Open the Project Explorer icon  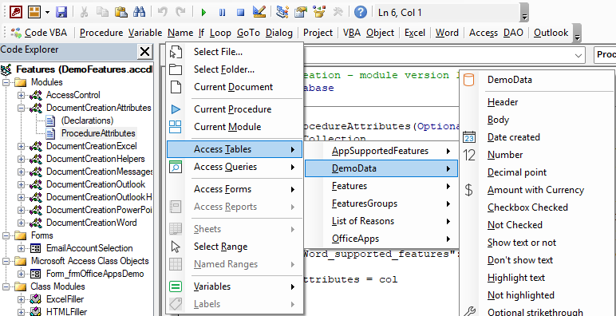click(282, 12)
